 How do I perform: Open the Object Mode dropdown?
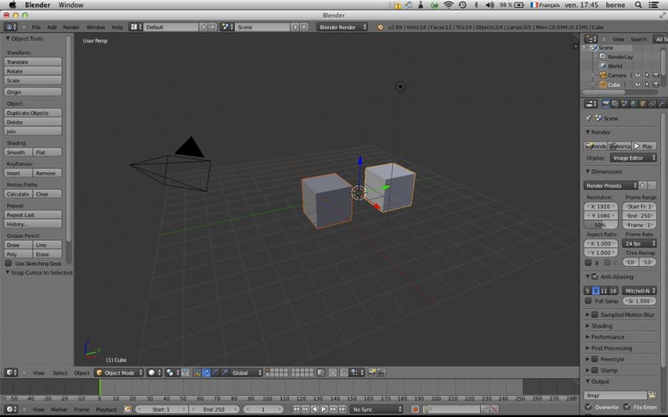[119, 373]
